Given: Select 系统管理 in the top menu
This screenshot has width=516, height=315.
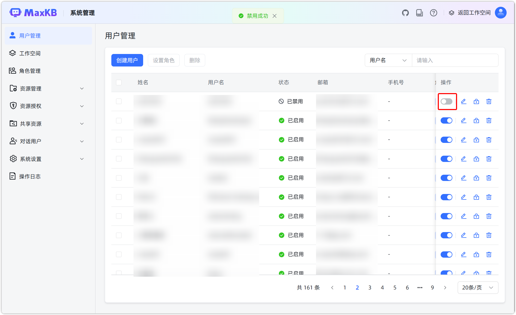Looking at the screenshot, I should coord(82,13).
